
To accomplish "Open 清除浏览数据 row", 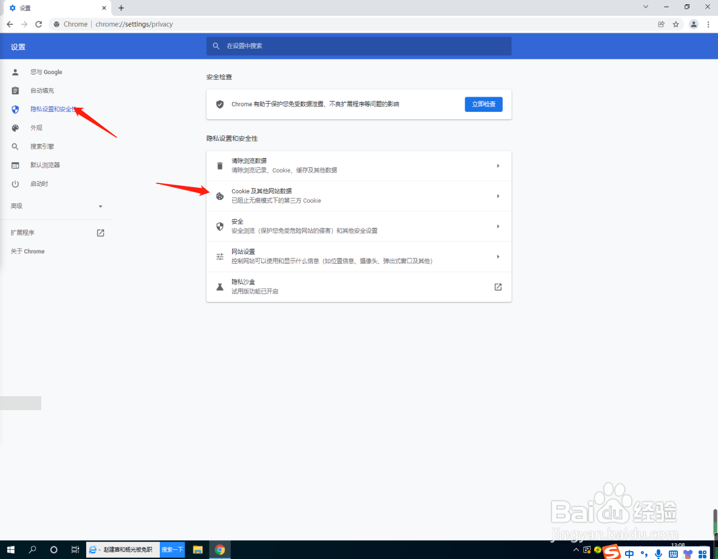I will coord(359,166).
